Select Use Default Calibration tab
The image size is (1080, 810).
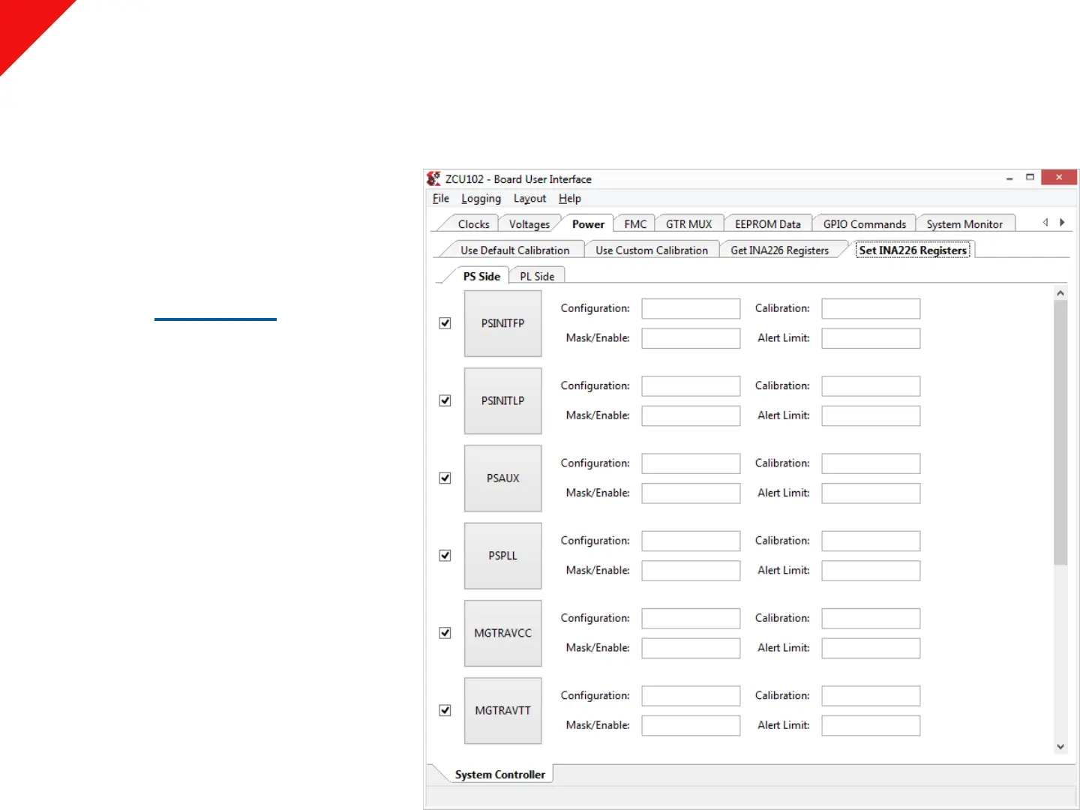click(x=515, y=250)
